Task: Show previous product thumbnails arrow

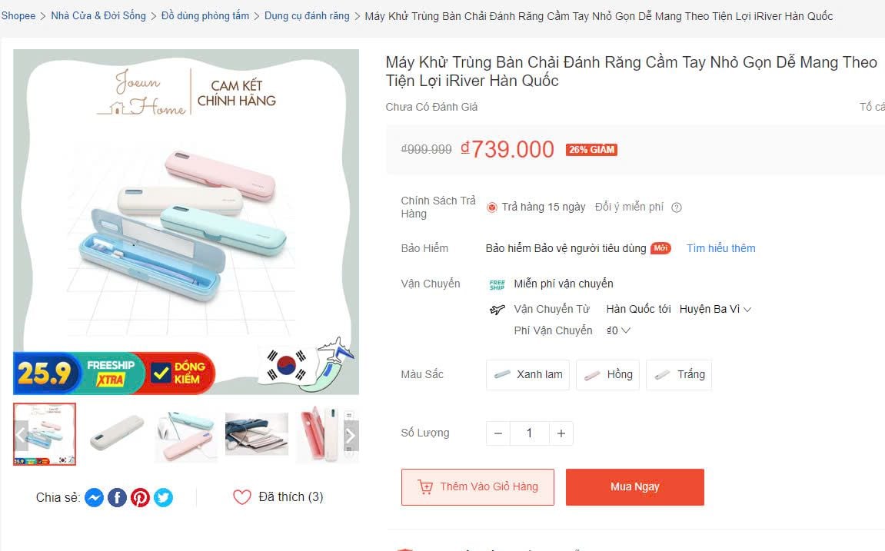Action: pyautogui.click(x=22, y=436)
